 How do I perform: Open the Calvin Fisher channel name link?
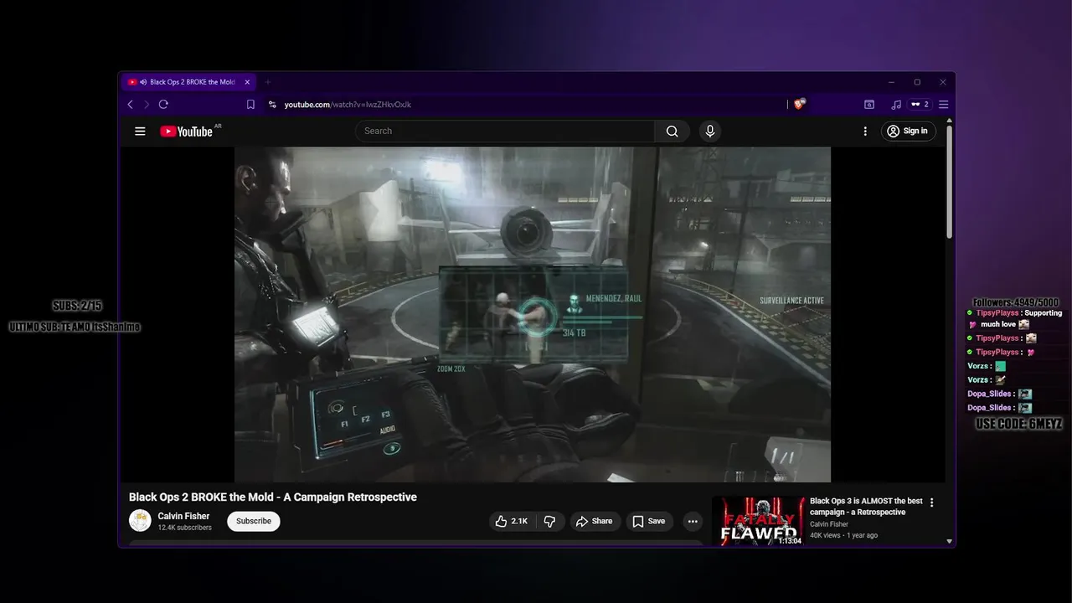point(183,516)
